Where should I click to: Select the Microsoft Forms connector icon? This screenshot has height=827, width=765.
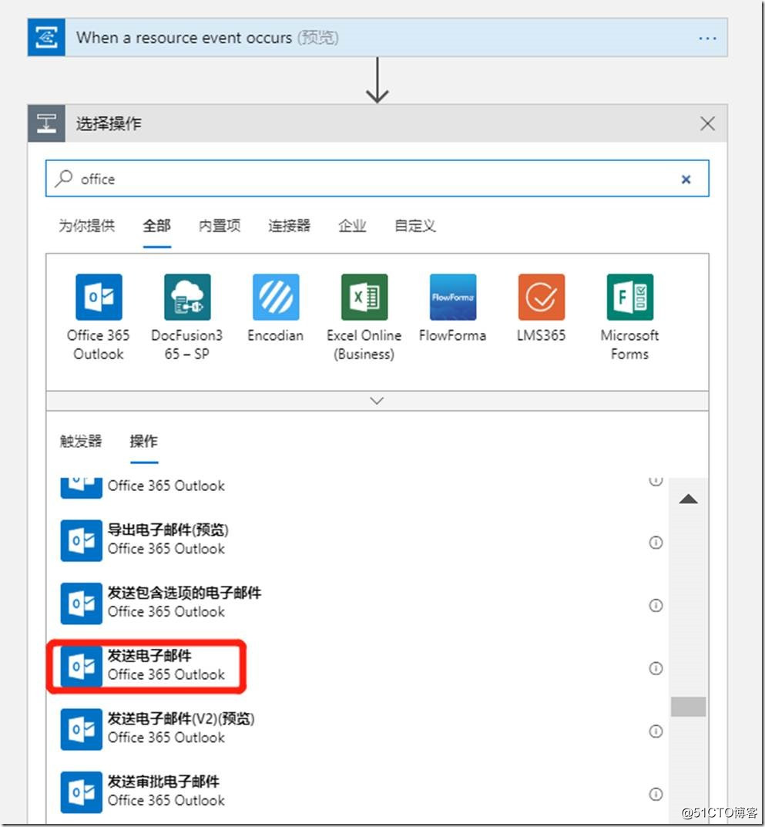pos(630,297)
